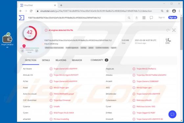Open Chrome three-dot menu
The image size is (184, 123).
click(x=179, y=11)
